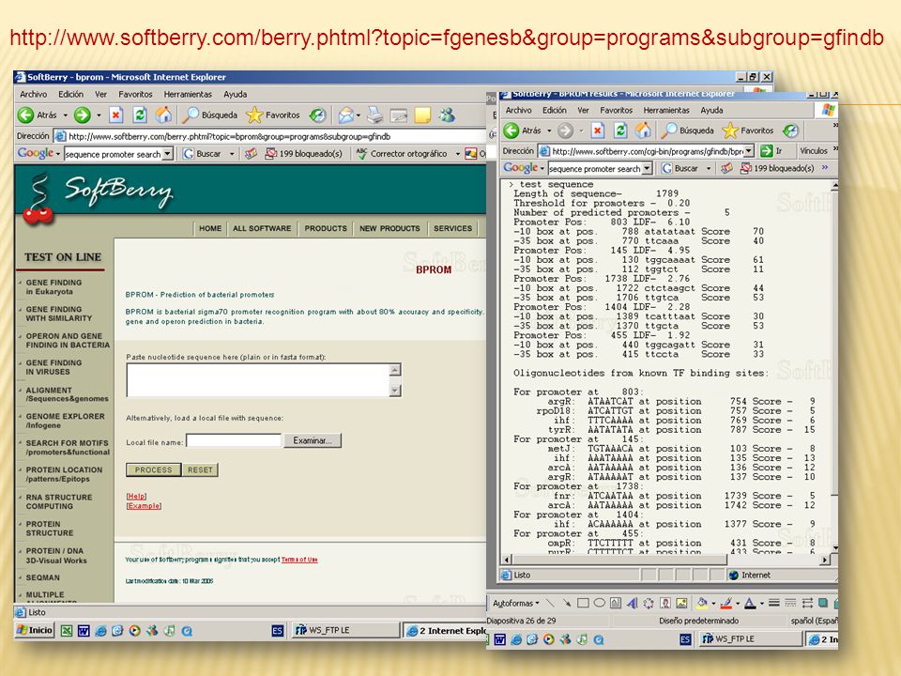The image size is (901, 676).
Task: Open OPERON AND GENE FINDING IN BACTERIA sidebar link
Action: click(x=68, y=340)
